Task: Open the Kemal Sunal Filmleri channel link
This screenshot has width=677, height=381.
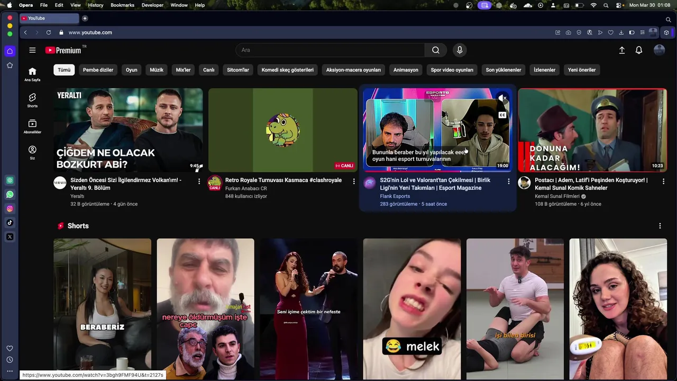Action: 557,196
